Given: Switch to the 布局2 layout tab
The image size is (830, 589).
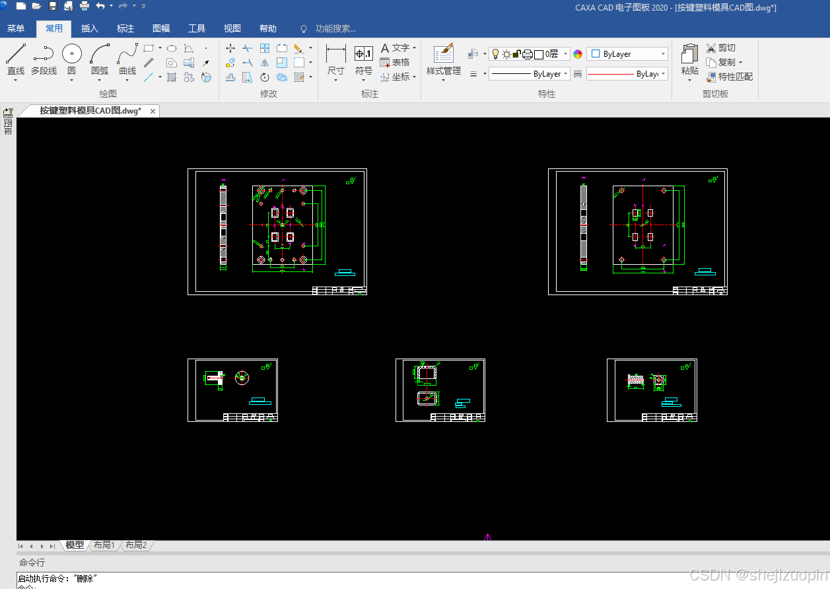Looking at the screenshot, I should click(135, 545).
